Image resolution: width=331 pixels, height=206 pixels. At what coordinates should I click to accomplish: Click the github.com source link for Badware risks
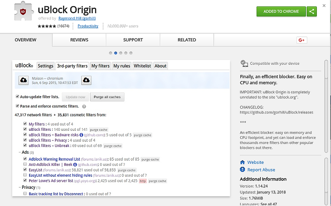[x=94, y=135]
